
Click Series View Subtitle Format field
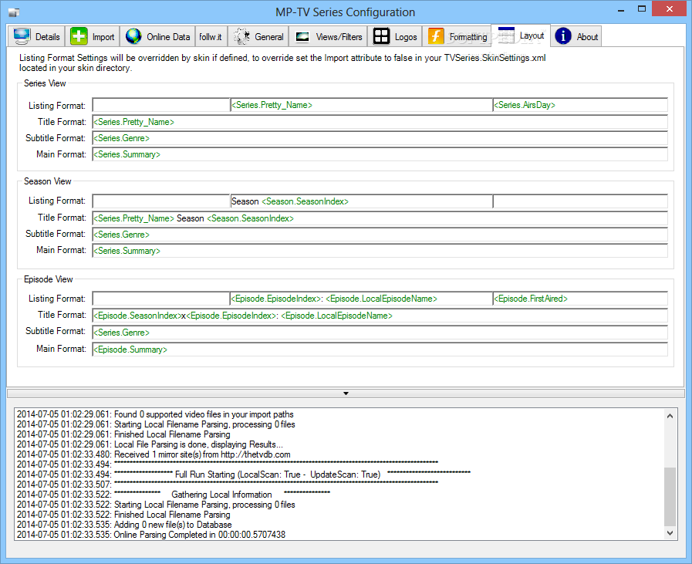click(x=380, y=138)
